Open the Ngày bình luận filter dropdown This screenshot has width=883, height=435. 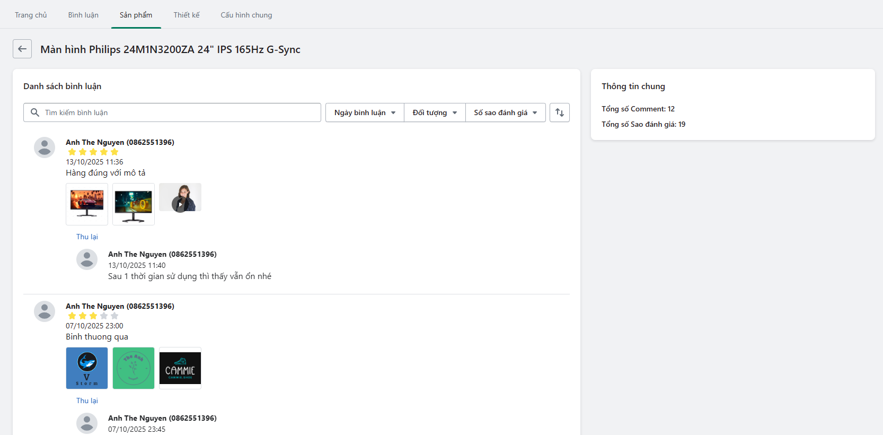click(x=365, y=112)
